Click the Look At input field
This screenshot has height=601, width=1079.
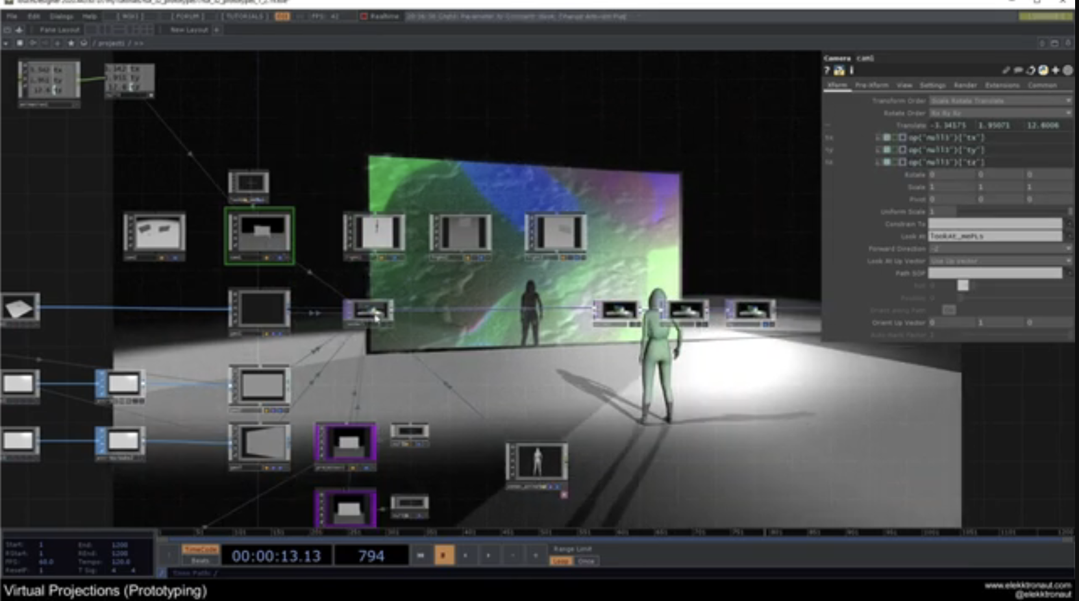pyautogui.click(x=995, y=236)
